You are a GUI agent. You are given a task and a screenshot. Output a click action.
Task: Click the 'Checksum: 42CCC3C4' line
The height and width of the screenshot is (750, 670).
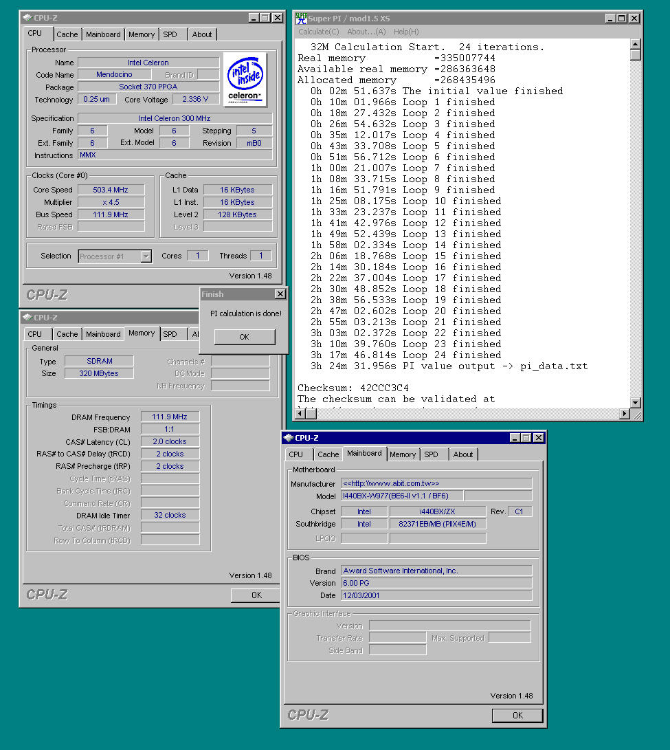point(353,388)
